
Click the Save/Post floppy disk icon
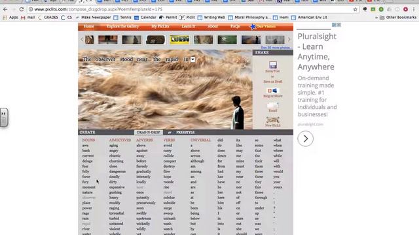tap(272, 65)
